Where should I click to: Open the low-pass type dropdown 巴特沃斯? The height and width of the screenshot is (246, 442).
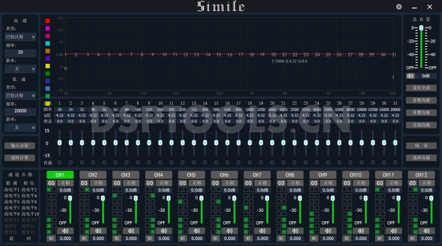20,95
